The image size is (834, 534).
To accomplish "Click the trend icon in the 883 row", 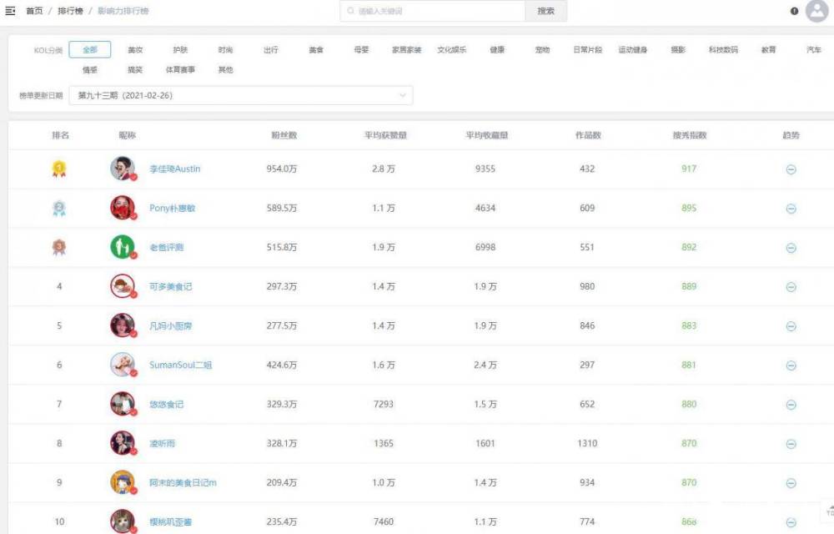I will click(791, 326).
